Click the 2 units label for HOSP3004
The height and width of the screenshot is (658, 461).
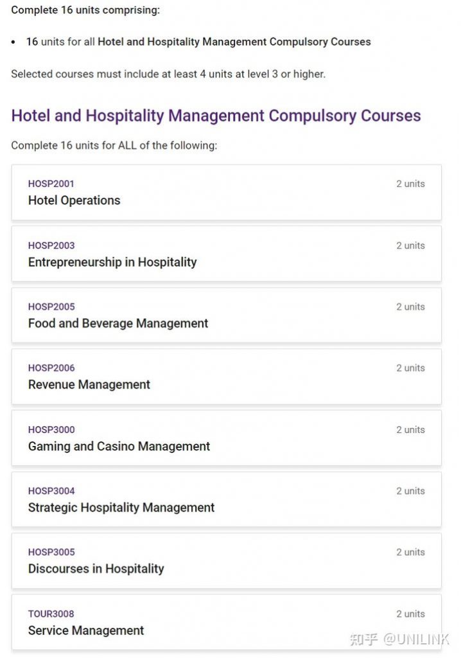pyautogui.click(x=410, y=491)
